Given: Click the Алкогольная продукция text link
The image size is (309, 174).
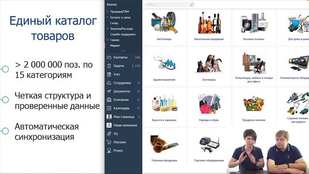Looking at the screenshot, I should (209, 39).
